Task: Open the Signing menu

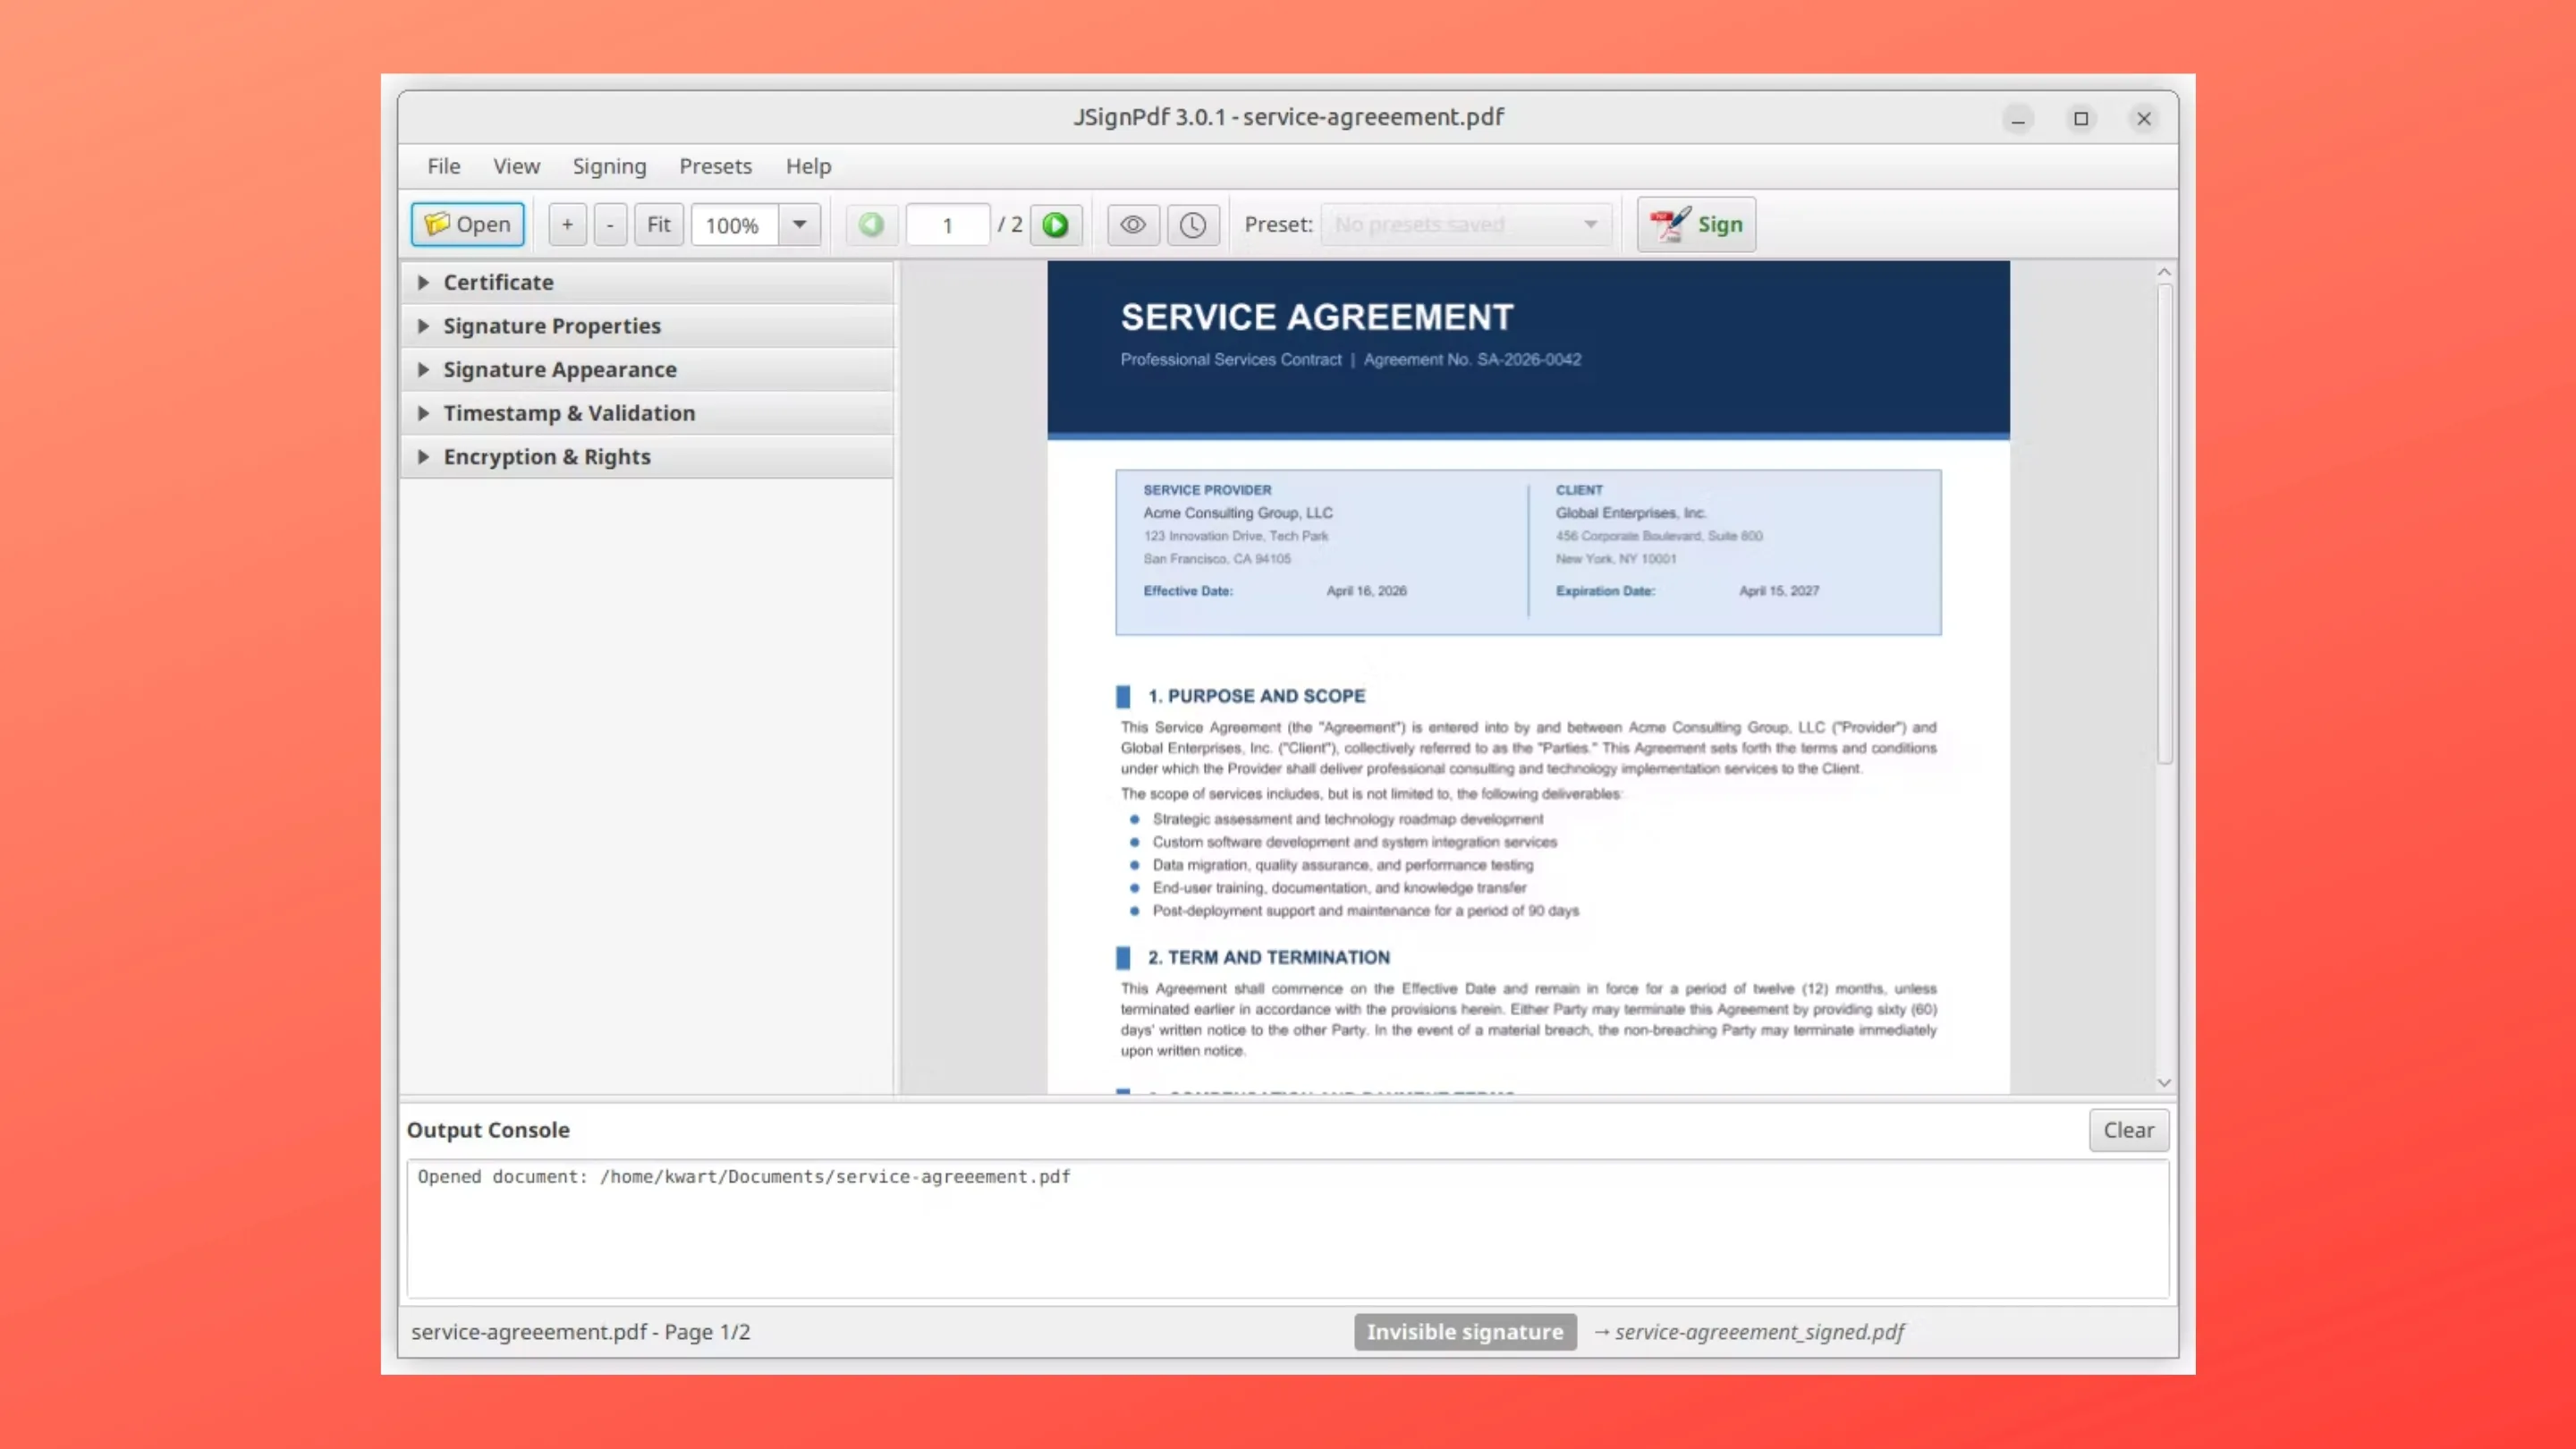Action: click(609, 166)
